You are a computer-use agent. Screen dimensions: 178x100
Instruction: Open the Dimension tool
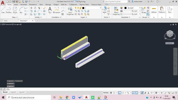(56, 10)
